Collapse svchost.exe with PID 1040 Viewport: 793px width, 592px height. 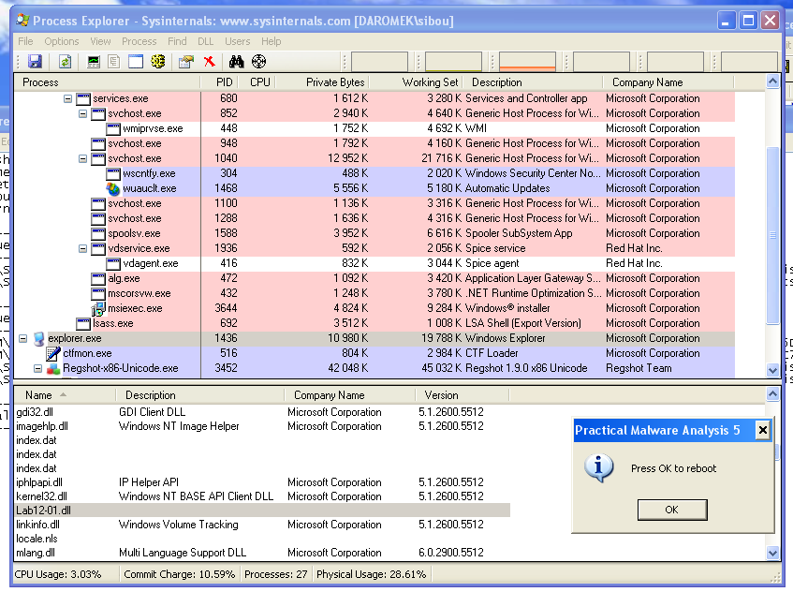coord(82,158)
